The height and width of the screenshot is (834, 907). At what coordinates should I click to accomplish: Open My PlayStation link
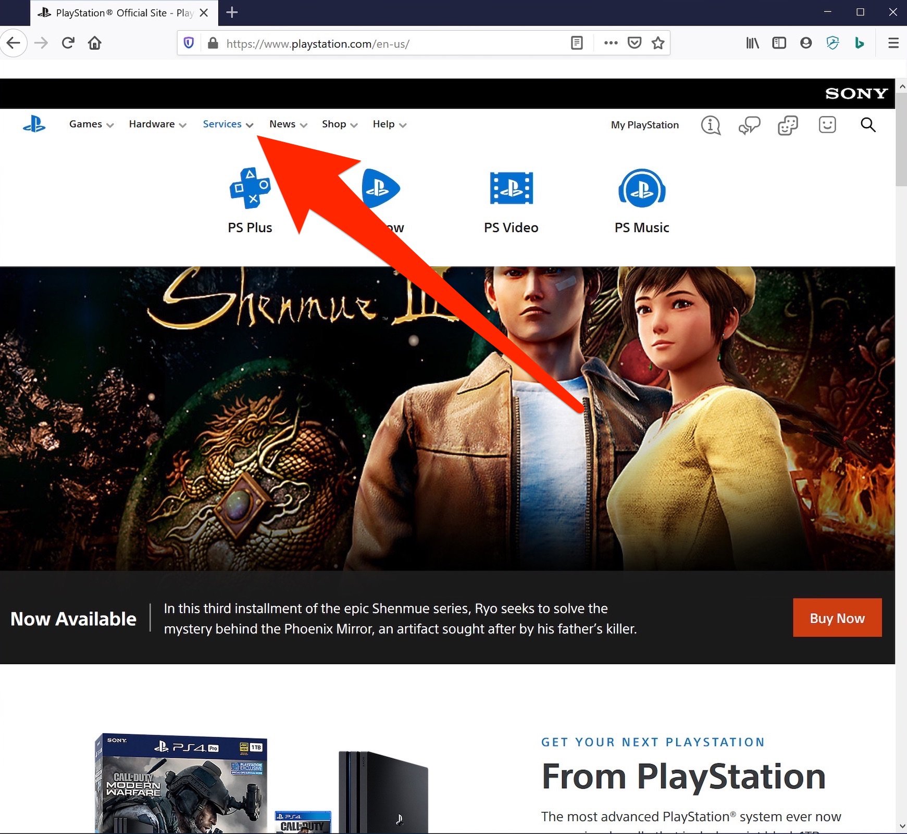(x=645, y=125)
